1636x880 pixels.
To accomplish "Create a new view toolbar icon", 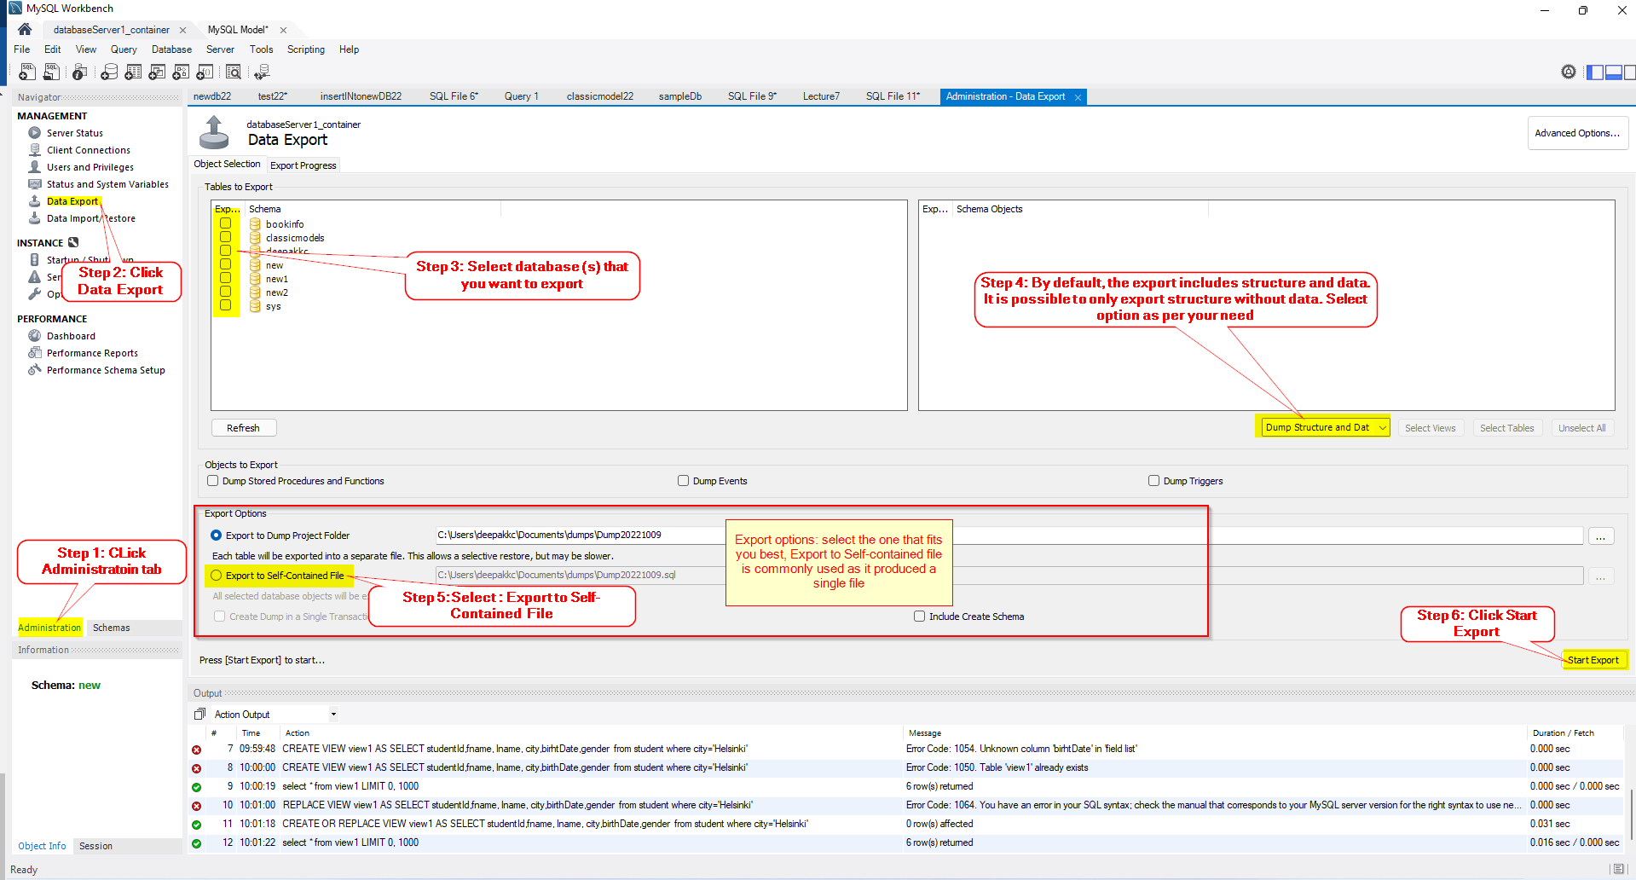I will pos(157,72).
